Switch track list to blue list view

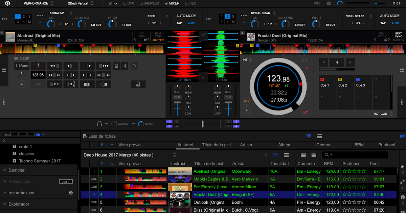point(275,155)
